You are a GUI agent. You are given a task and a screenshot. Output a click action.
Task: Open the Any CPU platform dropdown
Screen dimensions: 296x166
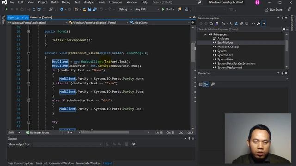(147, 9)
